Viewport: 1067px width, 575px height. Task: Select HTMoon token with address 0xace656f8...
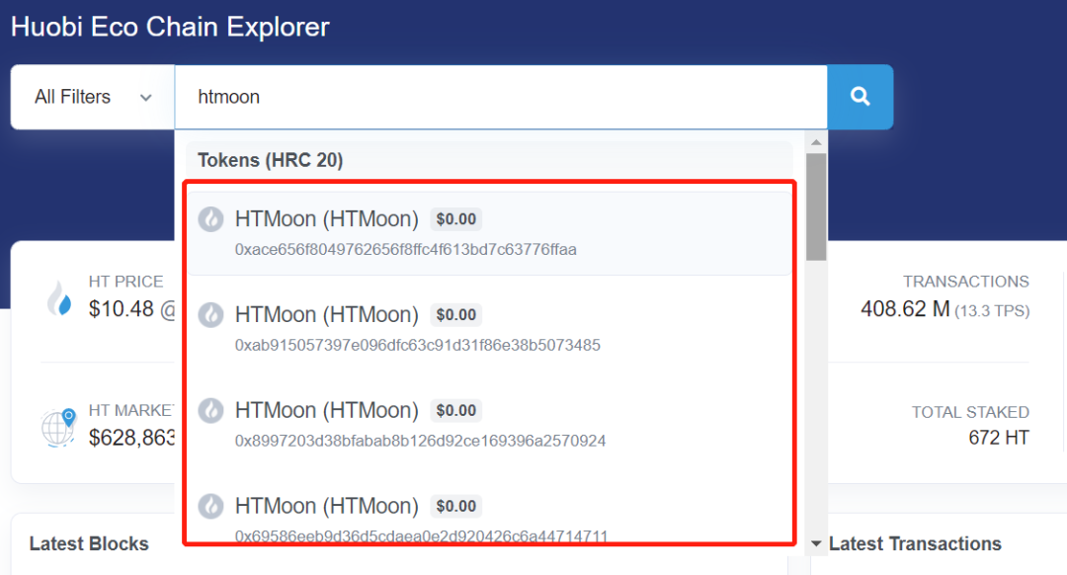(x=489, y=233)
